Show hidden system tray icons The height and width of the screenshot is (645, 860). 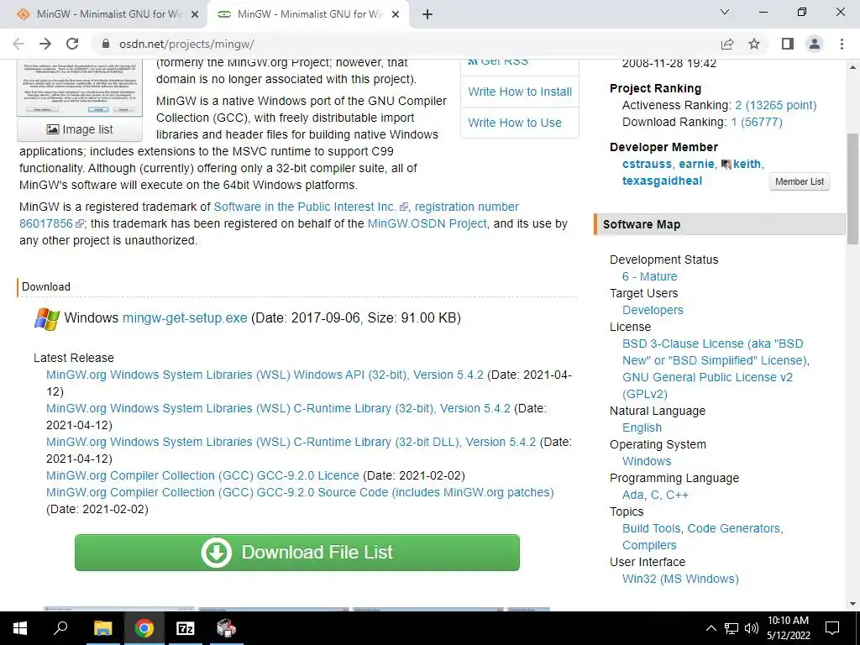[x=711, y=628]
